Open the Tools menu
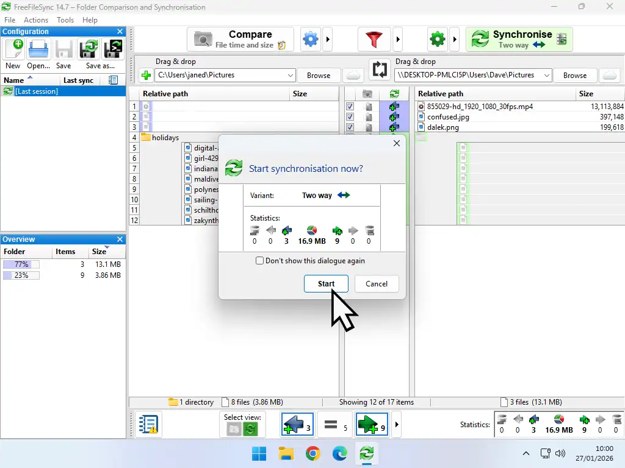 coord(65,19)
